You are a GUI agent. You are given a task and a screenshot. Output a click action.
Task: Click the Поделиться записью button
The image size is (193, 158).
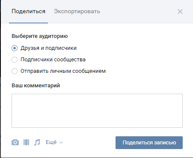click(149, 143)
